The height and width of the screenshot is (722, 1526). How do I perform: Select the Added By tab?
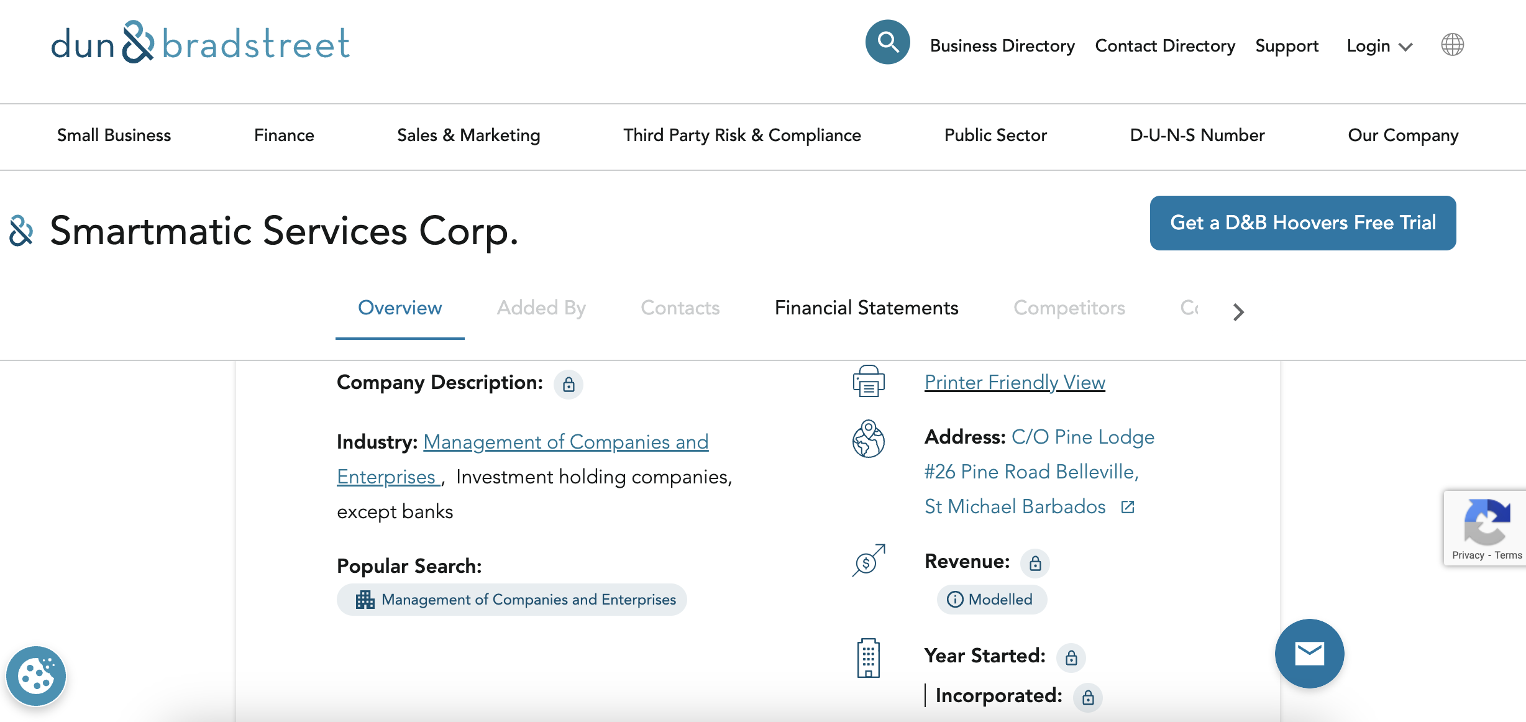pos(541,308)
